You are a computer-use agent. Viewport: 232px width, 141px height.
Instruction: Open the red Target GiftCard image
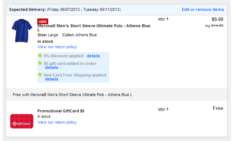pyautogui.click(x=22, y=121)
